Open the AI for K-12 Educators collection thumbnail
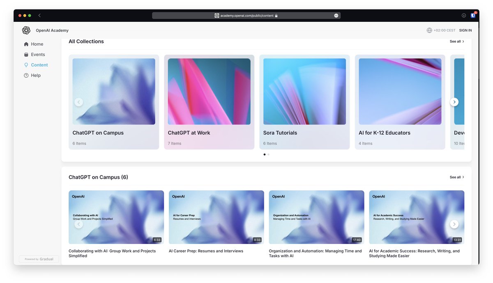Viewport: 493px width, 283px height. (400, 92)
